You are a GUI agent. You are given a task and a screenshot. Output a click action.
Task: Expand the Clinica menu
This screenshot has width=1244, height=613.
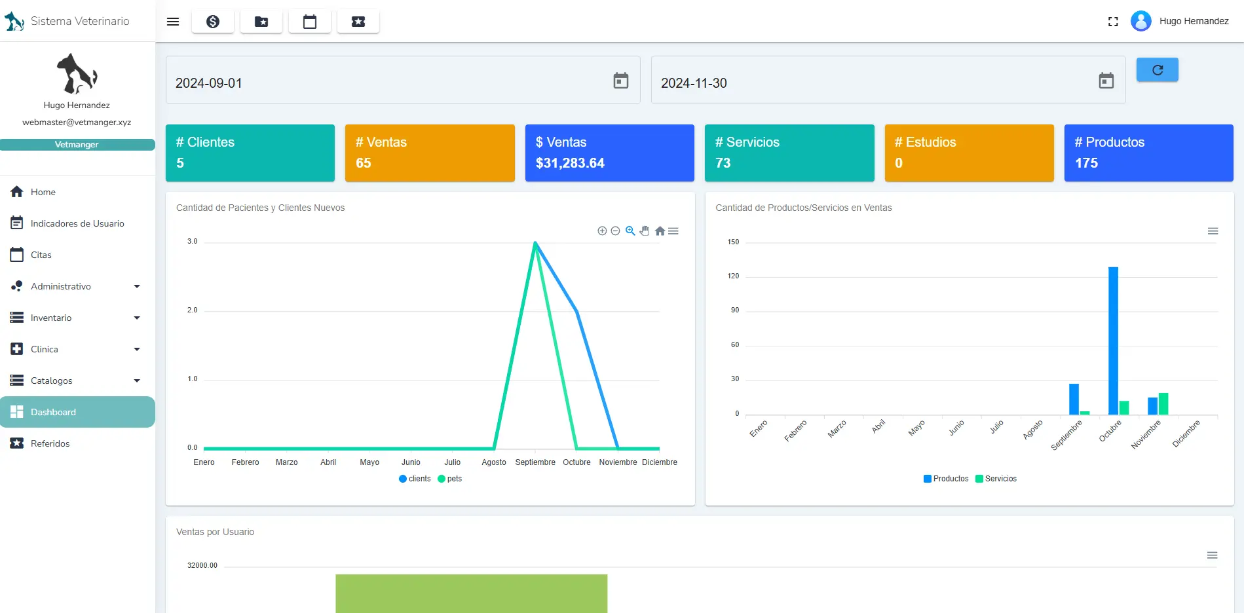click(77, 349)
